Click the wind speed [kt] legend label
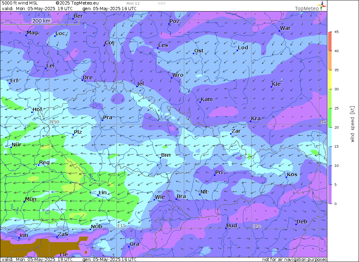 pos(352,124)
